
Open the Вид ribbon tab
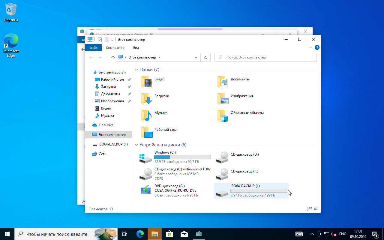tap(136, 48)
